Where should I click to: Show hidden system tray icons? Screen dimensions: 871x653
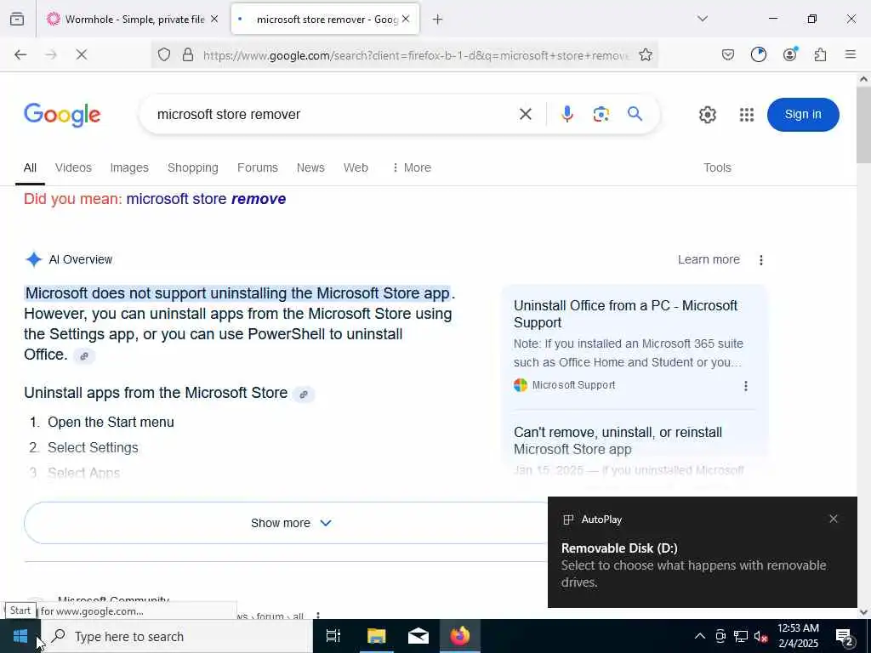(700, 636)
